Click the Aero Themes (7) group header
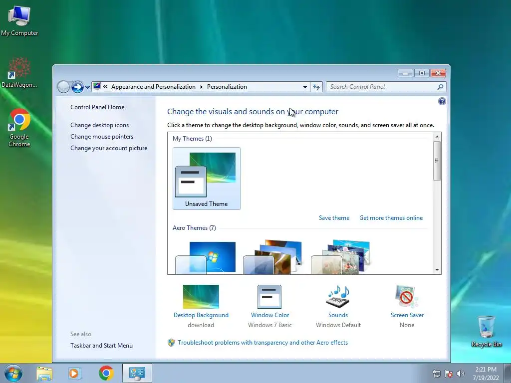 [194, 228]
